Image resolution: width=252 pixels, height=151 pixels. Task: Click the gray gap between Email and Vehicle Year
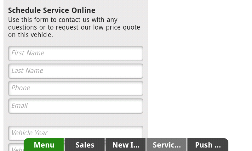pyautogui.click(x=76, y=120)
